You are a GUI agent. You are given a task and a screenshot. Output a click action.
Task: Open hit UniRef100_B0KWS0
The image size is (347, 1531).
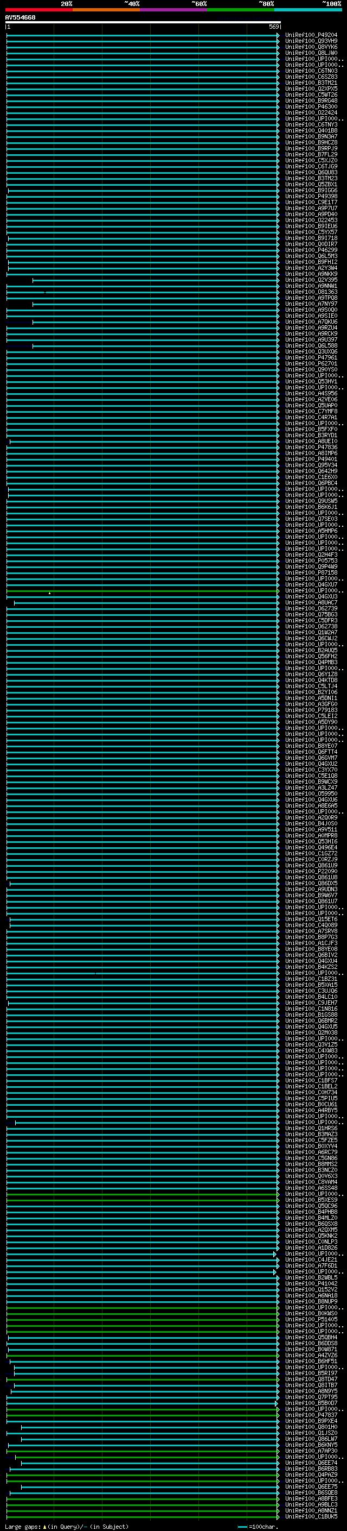(311, 1313)
